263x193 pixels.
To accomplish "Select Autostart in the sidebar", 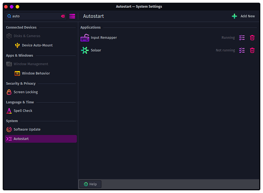I will (x=41, y=139).
